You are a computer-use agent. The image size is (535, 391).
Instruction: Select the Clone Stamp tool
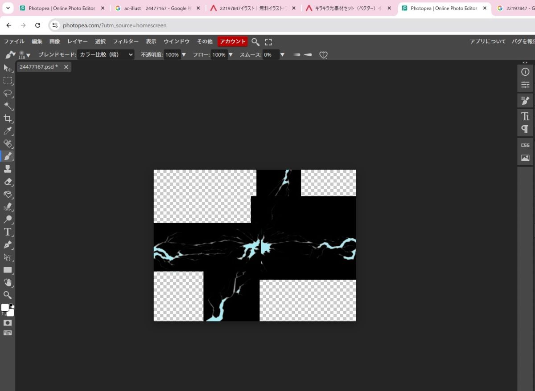click(8, 169)
